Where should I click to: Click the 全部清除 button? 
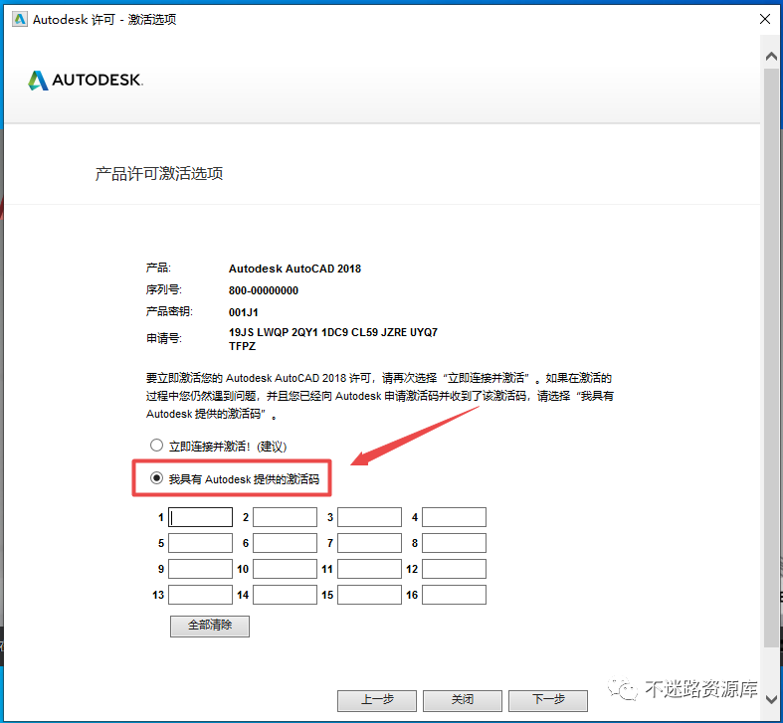click(x=210, y=627)
